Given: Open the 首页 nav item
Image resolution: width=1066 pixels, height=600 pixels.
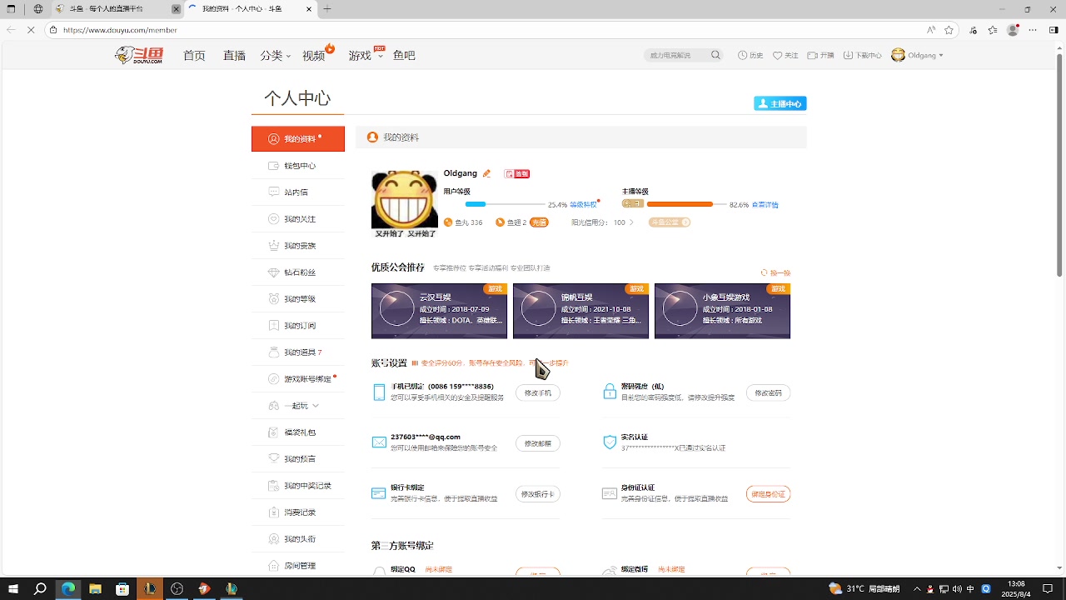Looking at the screenshot, I should coord(194,56).
